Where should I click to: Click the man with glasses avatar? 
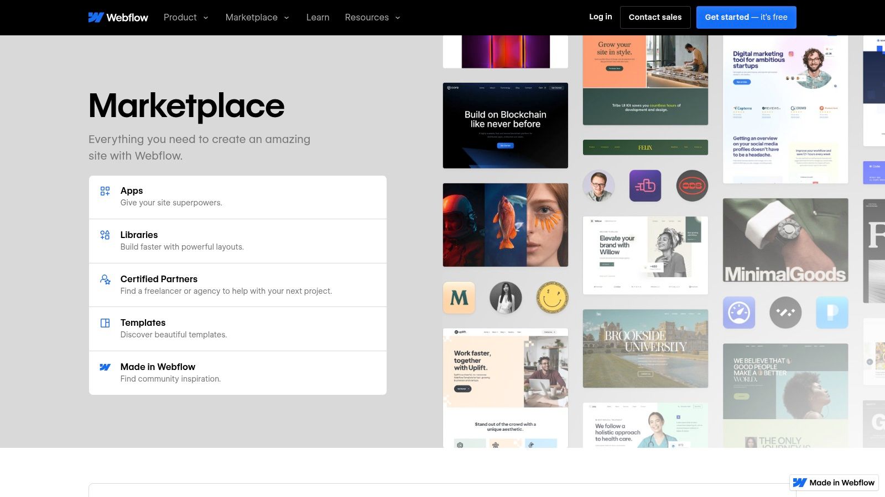pyautogui.click(x=598, y=186)
